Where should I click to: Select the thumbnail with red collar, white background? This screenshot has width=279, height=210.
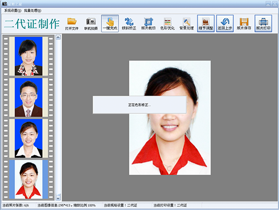28,179
